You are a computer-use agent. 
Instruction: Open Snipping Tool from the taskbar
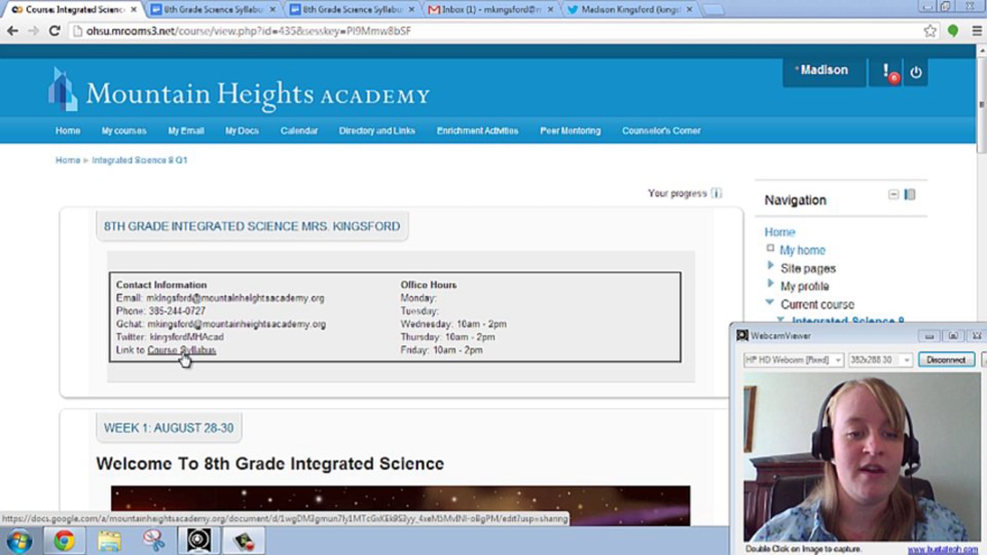tap(154, 540)
